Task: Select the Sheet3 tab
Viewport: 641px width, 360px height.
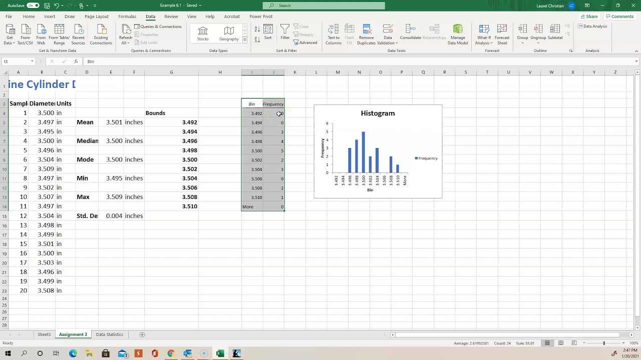Action: pyautogui.click(x=44, y=334)
